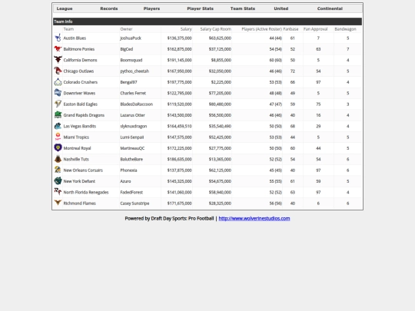Open the Team Stats menu
This screenshot has height=311, width=415.
coord(243,8)
